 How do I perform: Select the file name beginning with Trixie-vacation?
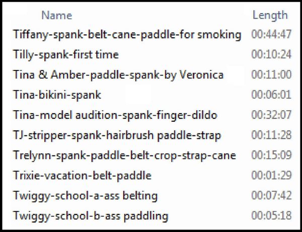click(x=82, y=176)
